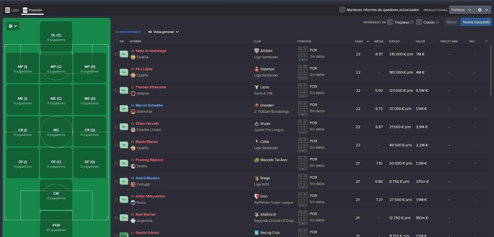This screenshot has width=494, height=237.
Task: Click the position grid icon for Pau López
Action: pos(302,72)
